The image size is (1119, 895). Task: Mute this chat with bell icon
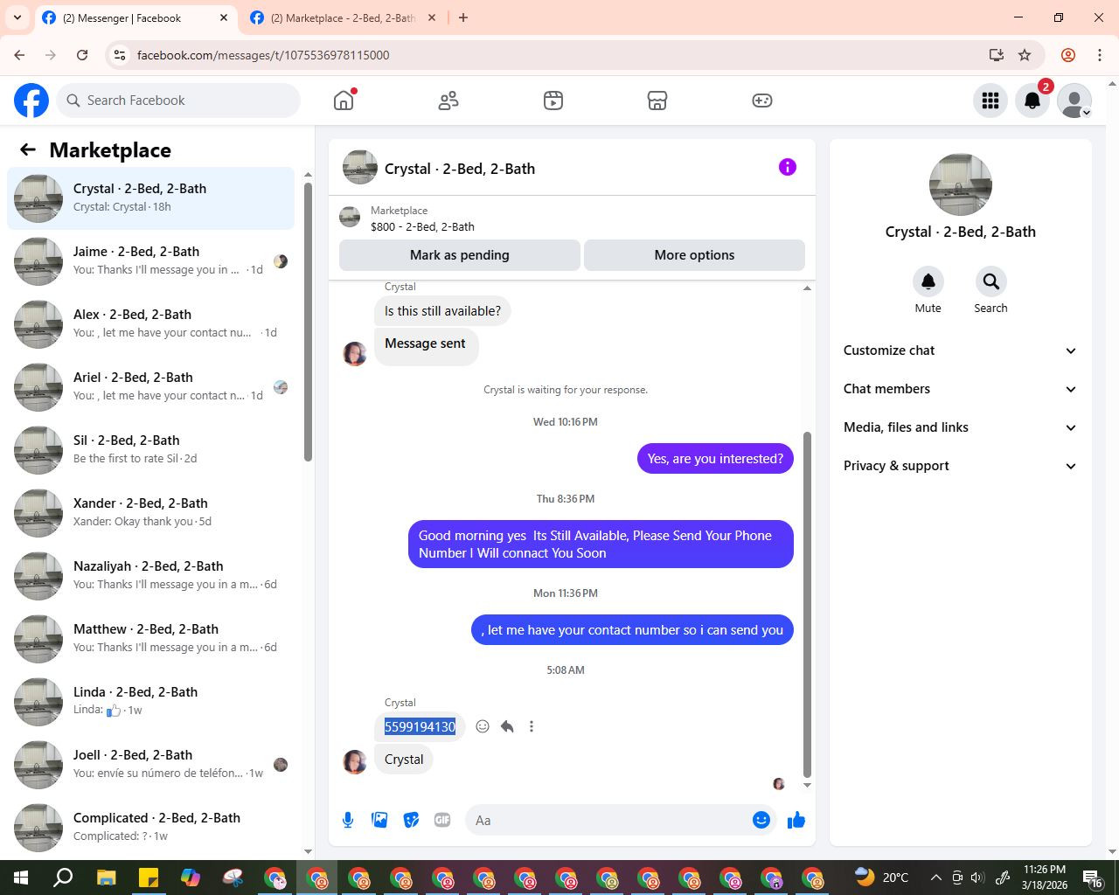(928, 281)
